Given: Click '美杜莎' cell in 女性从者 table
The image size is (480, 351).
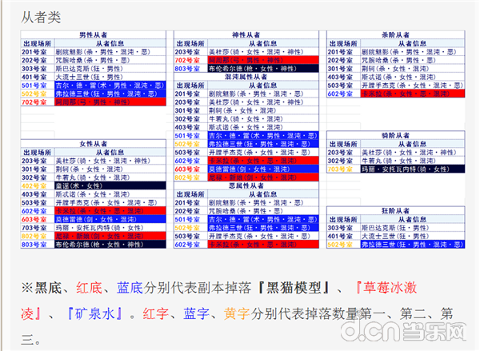Looking at the screenshot, I should 110,161.
